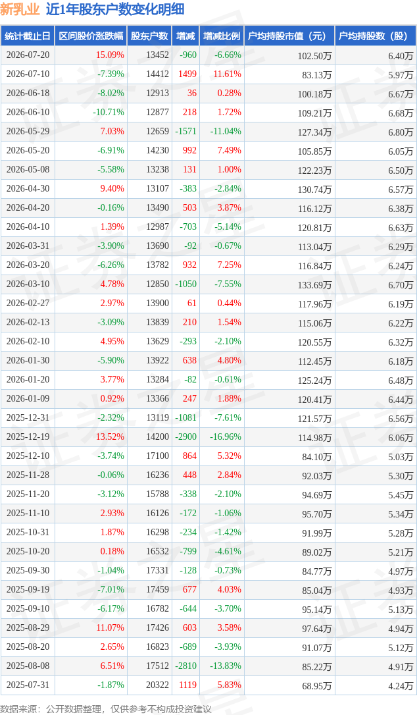Click the -2900 change value
417x715 pixels.
186,437
